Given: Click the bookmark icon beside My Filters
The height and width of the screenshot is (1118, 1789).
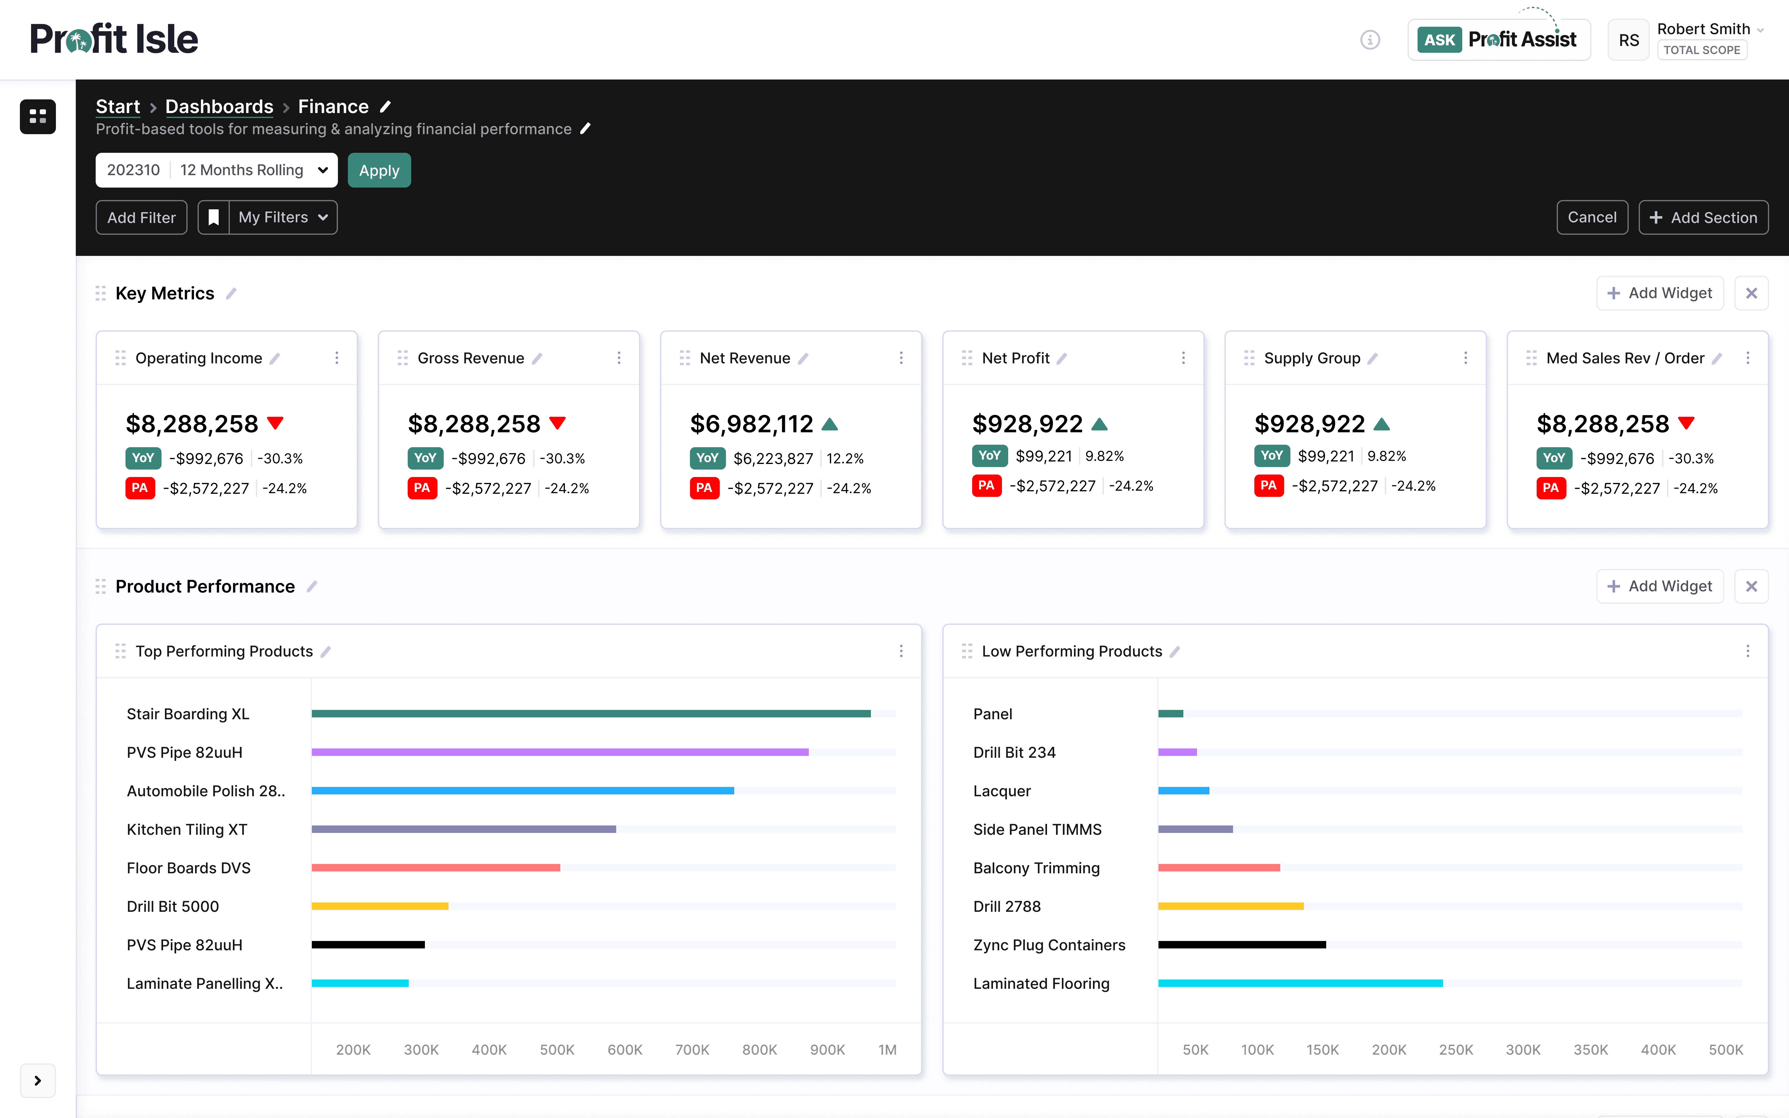Looking at the screenshot, I should click(x=214, y=217).
